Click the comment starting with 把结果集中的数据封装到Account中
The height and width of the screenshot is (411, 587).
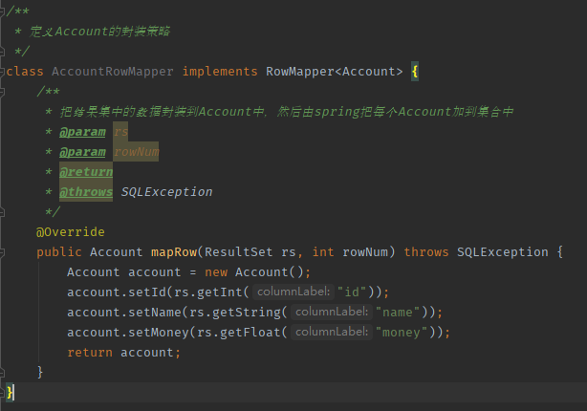coord(287,112)
